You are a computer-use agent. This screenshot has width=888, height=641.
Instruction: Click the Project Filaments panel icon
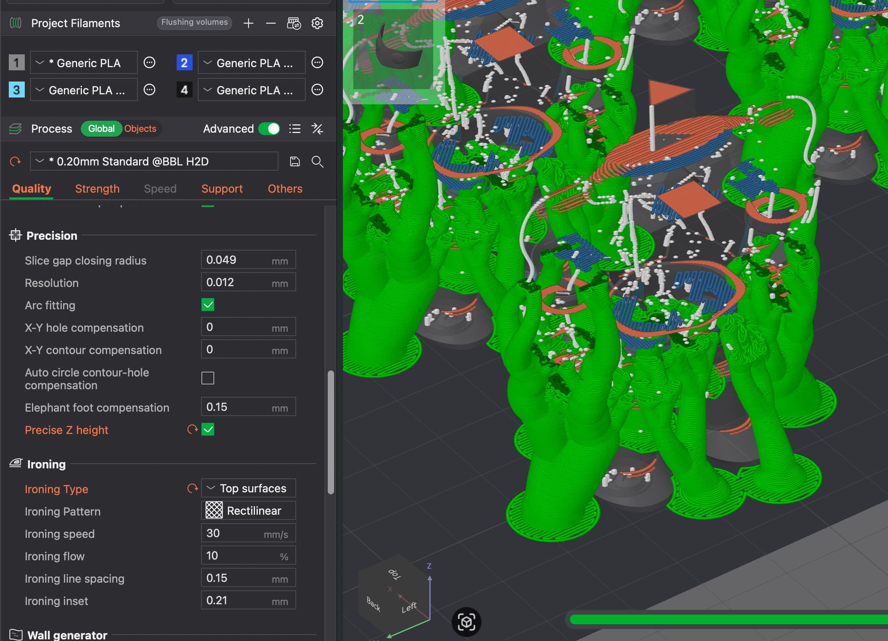pyautogui.click(x=16, y=23)
